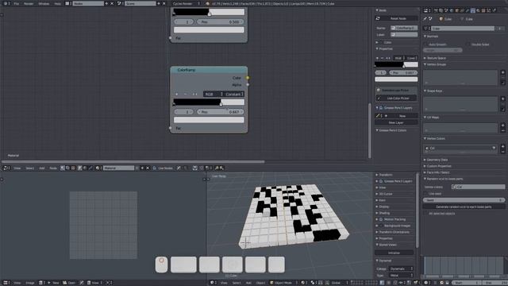Expand the Transform panel in viewport sidebar
This screenshot has height=286, width=508.
(385, 175)
